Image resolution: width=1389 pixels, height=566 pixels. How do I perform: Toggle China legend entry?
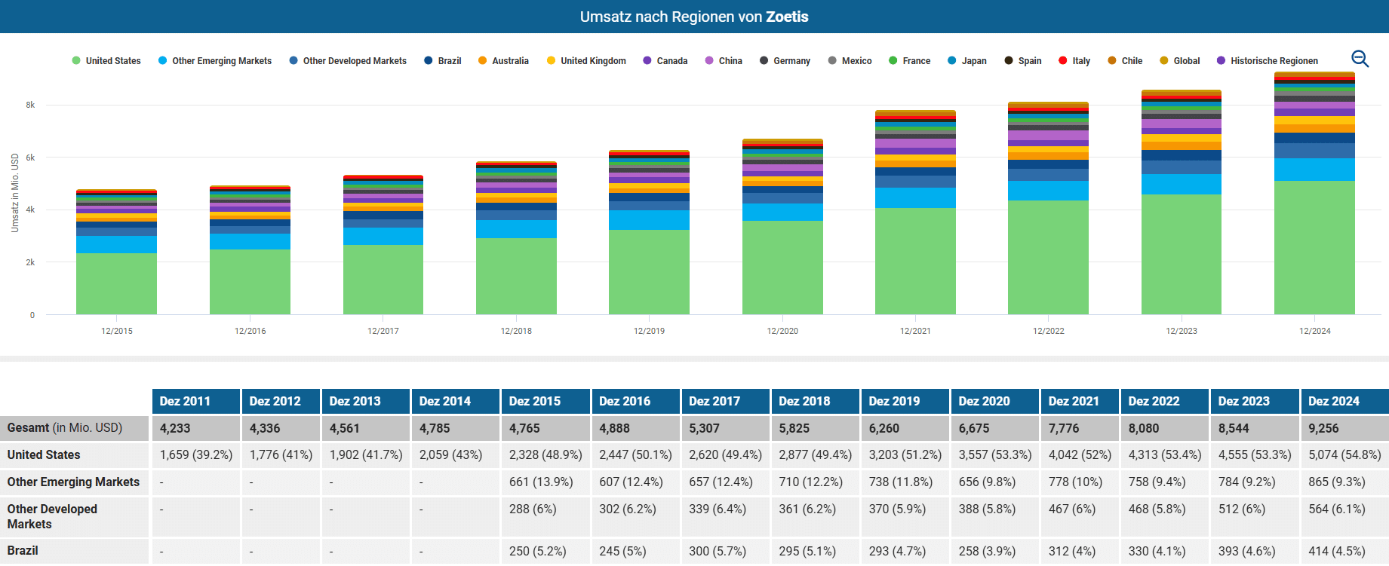[724, 61]
